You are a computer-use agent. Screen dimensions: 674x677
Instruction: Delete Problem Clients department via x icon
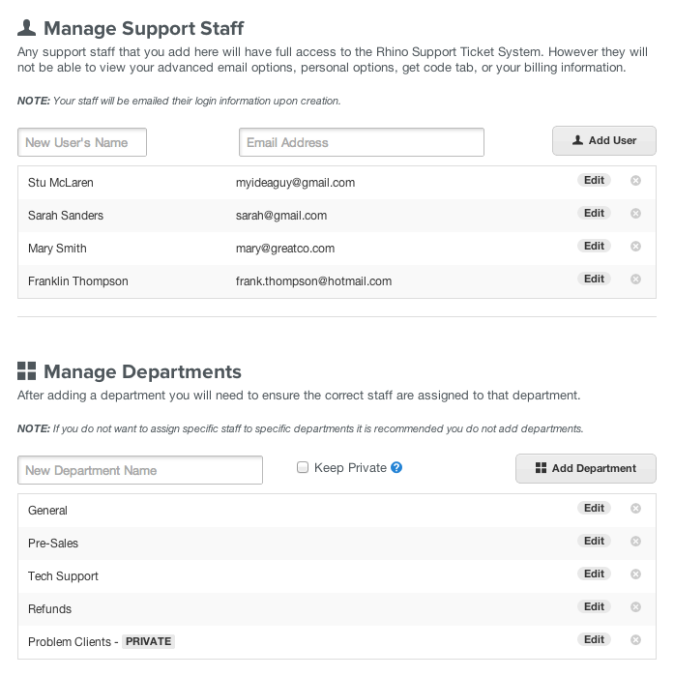coord(635,640)
